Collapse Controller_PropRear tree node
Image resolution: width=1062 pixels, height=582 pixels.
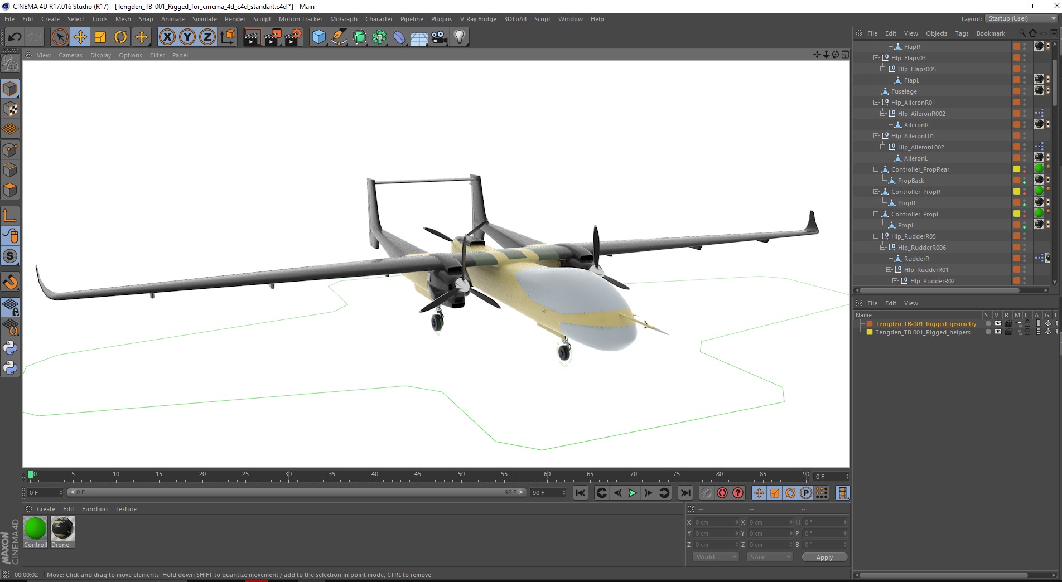(876, 169)
